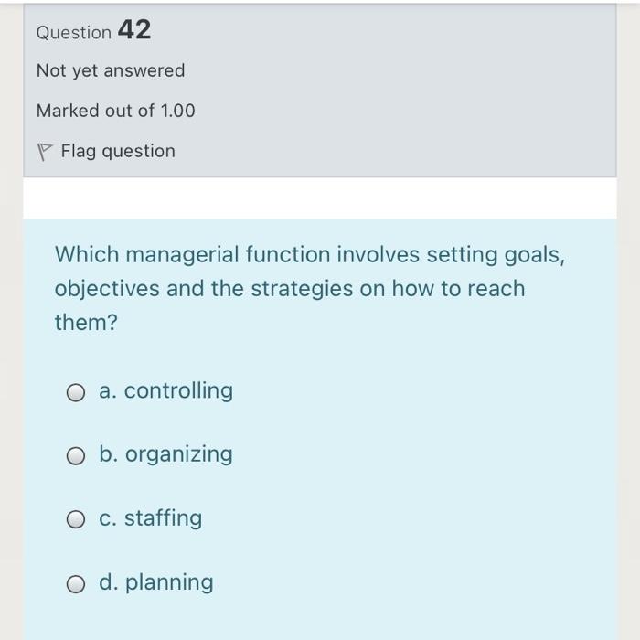Click the "staffing" answer label text

[x=163, y=518]
